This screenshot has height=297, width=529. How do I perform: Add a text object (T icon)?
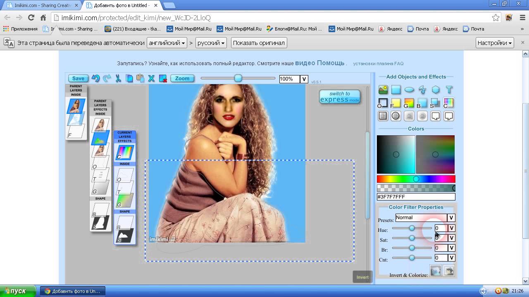click(449, 90)
